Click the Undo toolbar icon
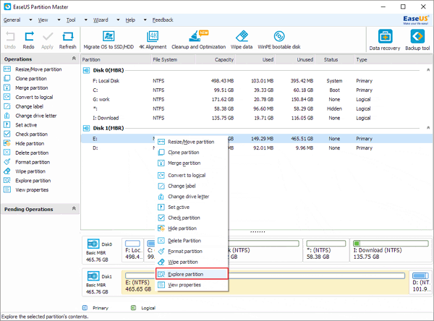 click(x=10, y=40)
